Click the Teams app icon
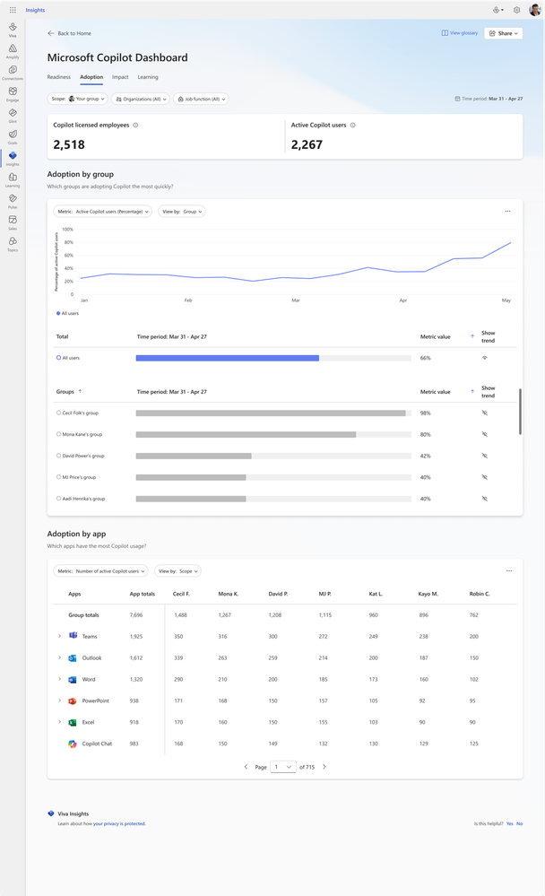Viewport: 545px width, 896px height. [x=73, y=636]
